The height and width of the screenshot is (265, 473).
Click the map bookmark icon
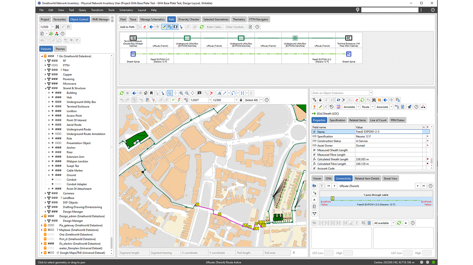[x=151, y=93]
